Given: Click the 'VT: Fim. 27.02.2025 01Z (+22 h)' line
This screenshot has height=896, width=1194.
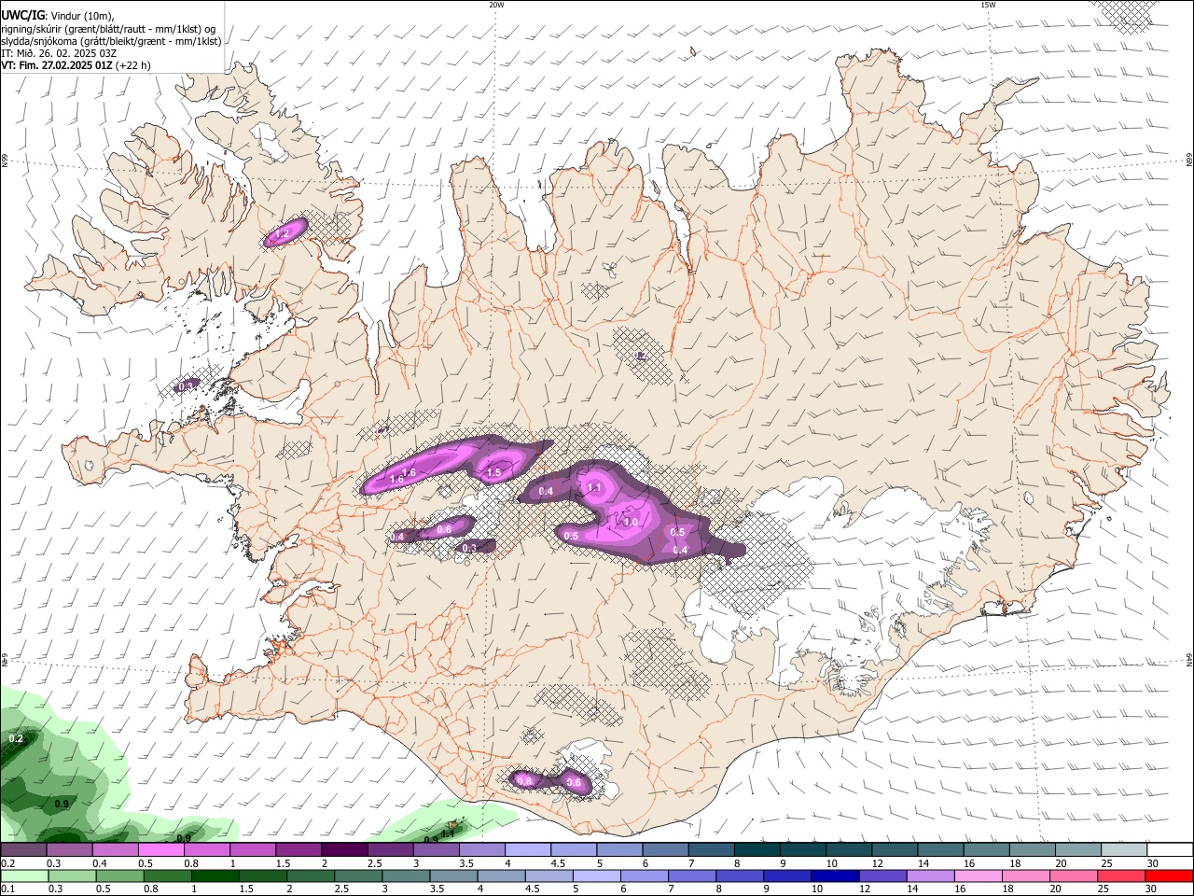Looking at the screenshot, I should 76,65.
